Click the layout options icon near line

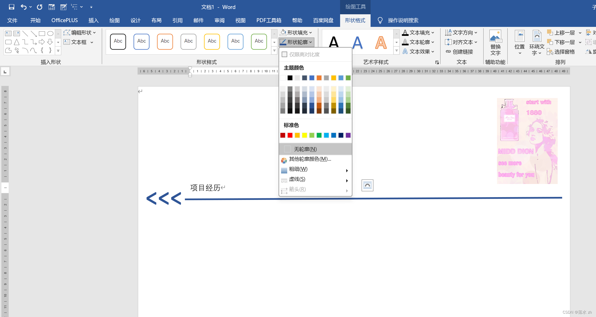(367, 185)
